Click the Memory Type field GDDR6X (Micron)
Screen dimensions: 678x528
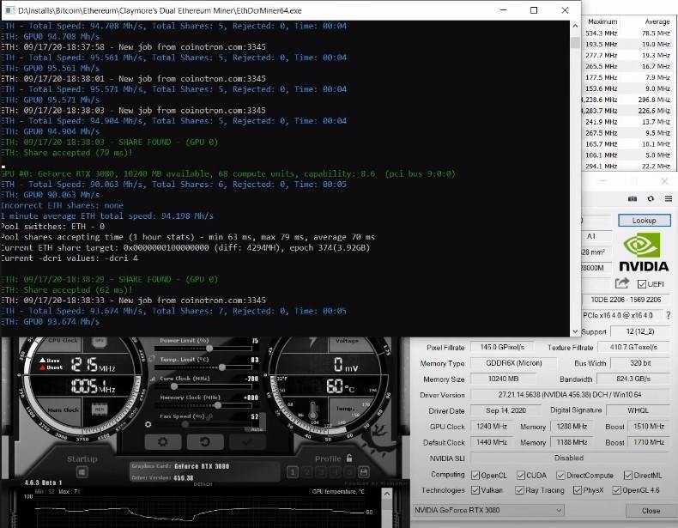(x=513, y=363)
